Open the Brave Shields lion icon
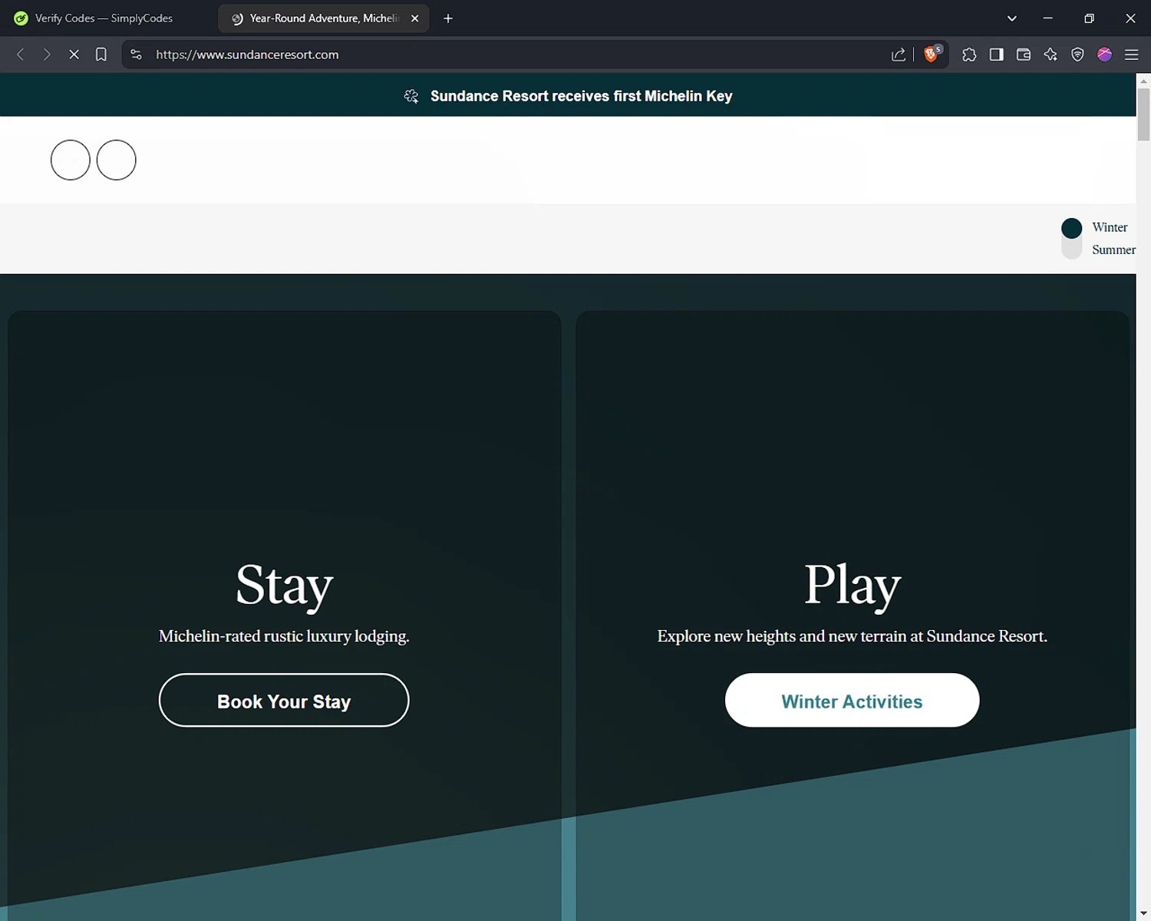Screen dimensions: 1151x921 932,54
